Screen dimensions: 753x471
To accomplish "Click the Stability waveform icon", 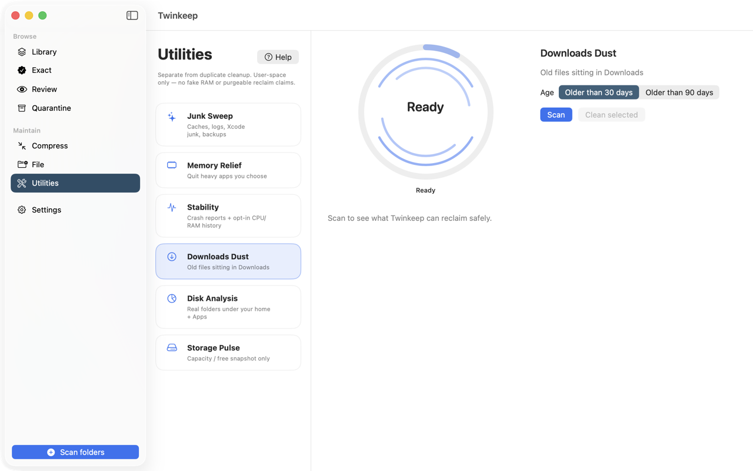I will [x=172, y=207].
